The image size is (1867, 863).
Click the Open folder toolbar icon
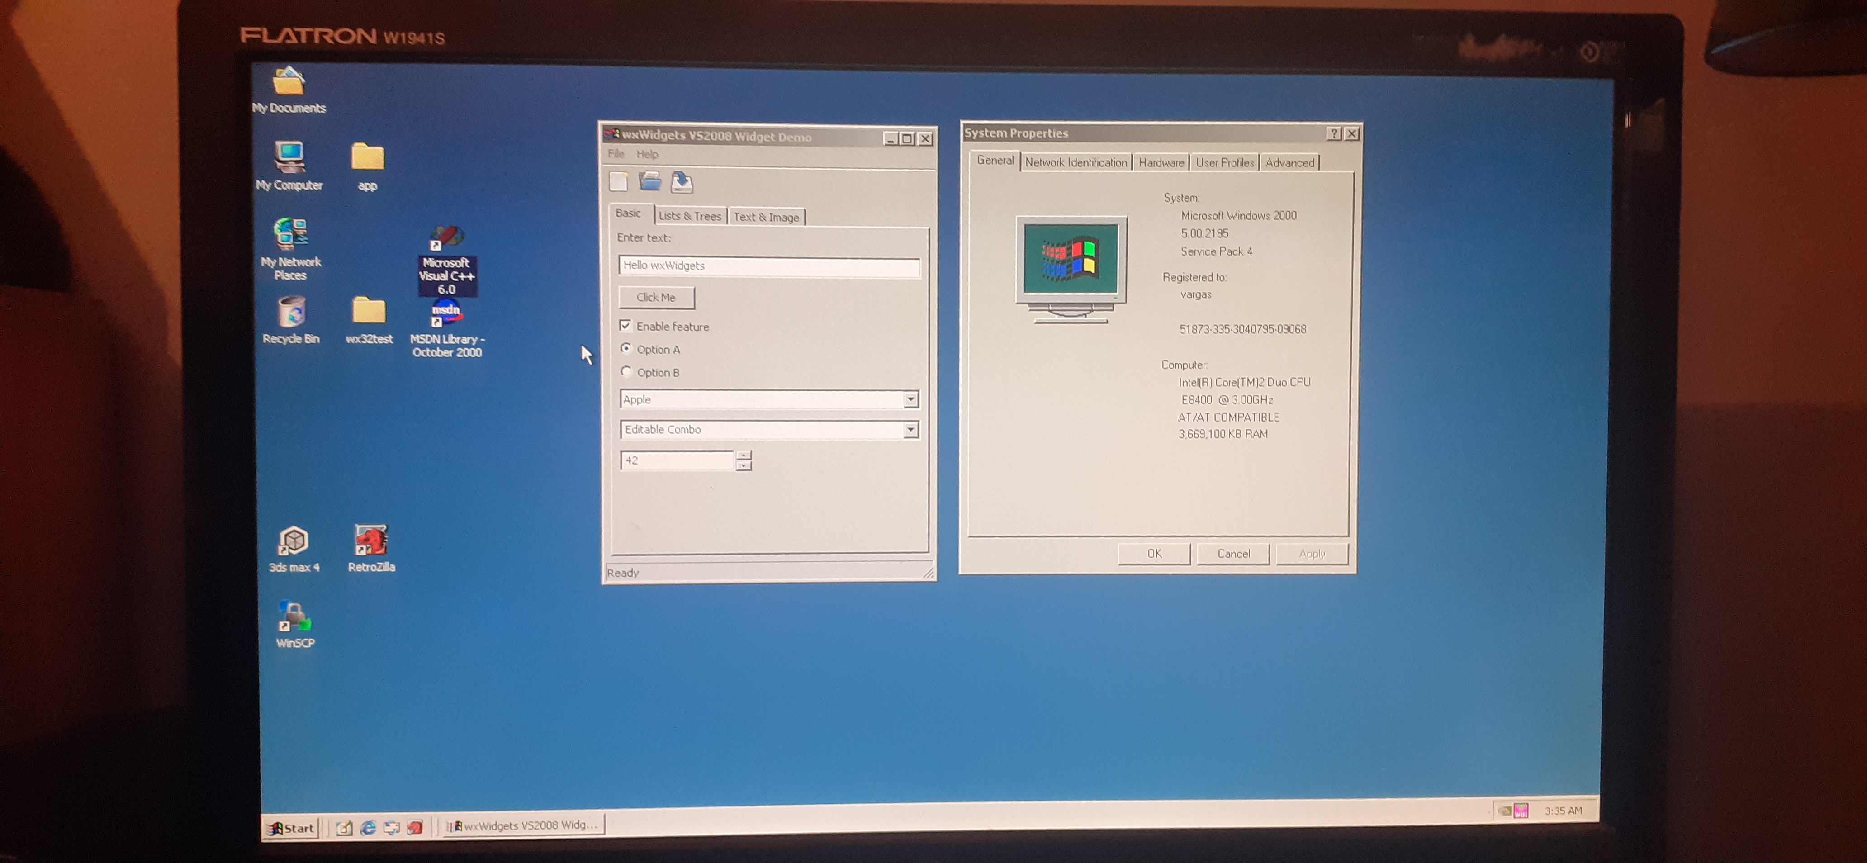[x=650, y=182]
